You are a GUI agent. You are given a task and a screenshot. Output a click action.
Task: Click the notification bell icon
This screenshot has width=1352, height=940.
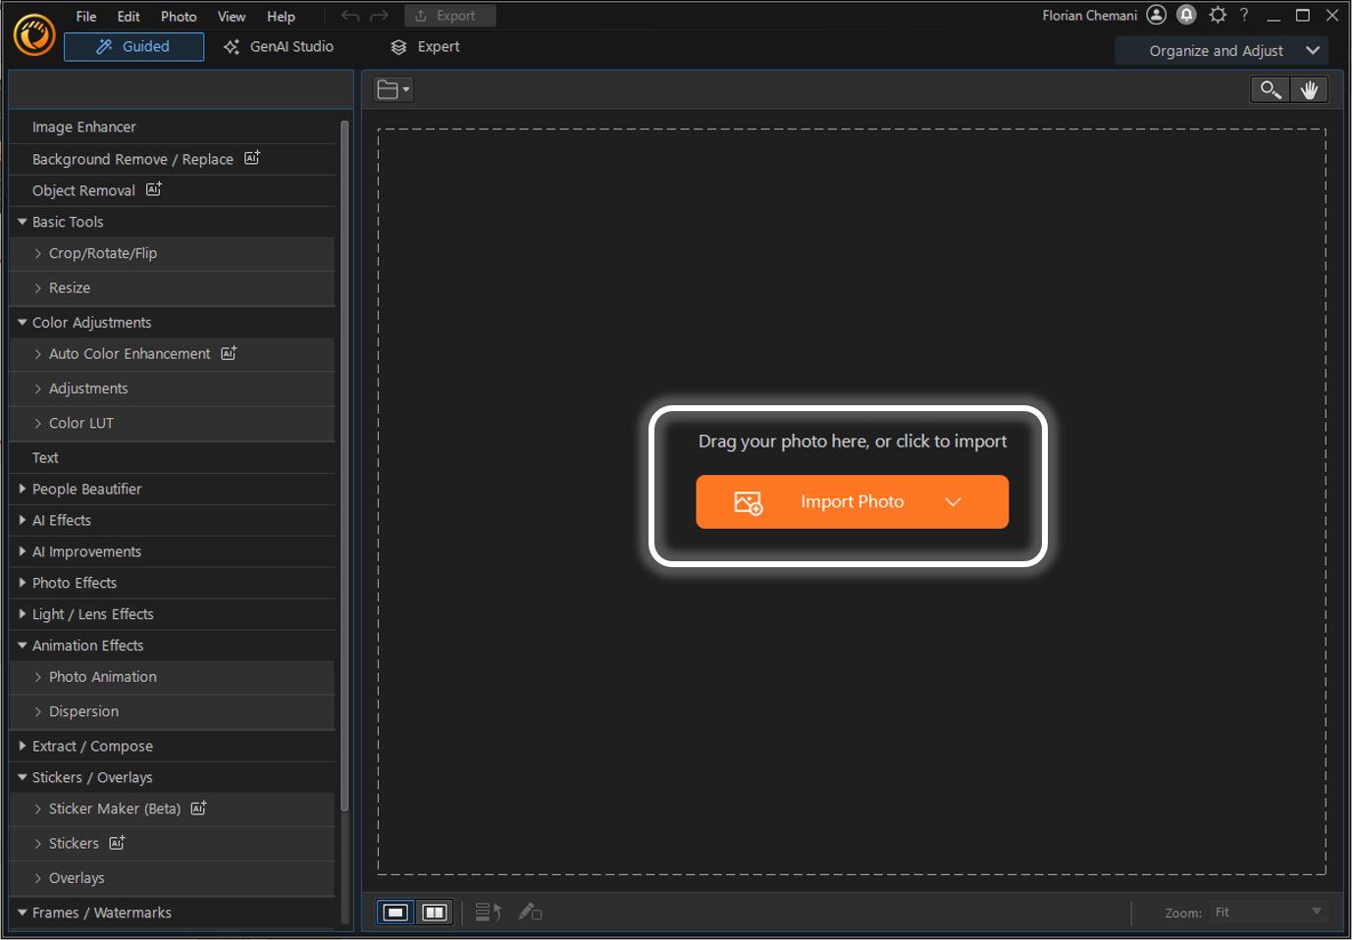pyautogui.click(x=1186, y=15)
